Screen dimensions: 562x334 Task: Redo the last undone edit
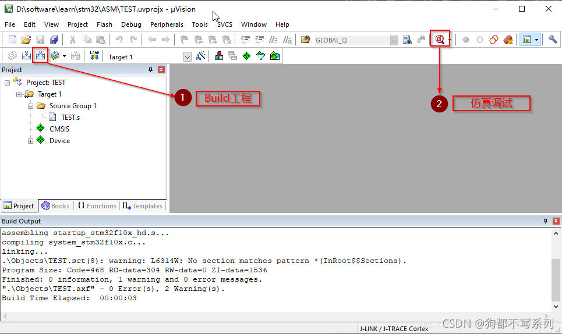[x=133, y=40]
